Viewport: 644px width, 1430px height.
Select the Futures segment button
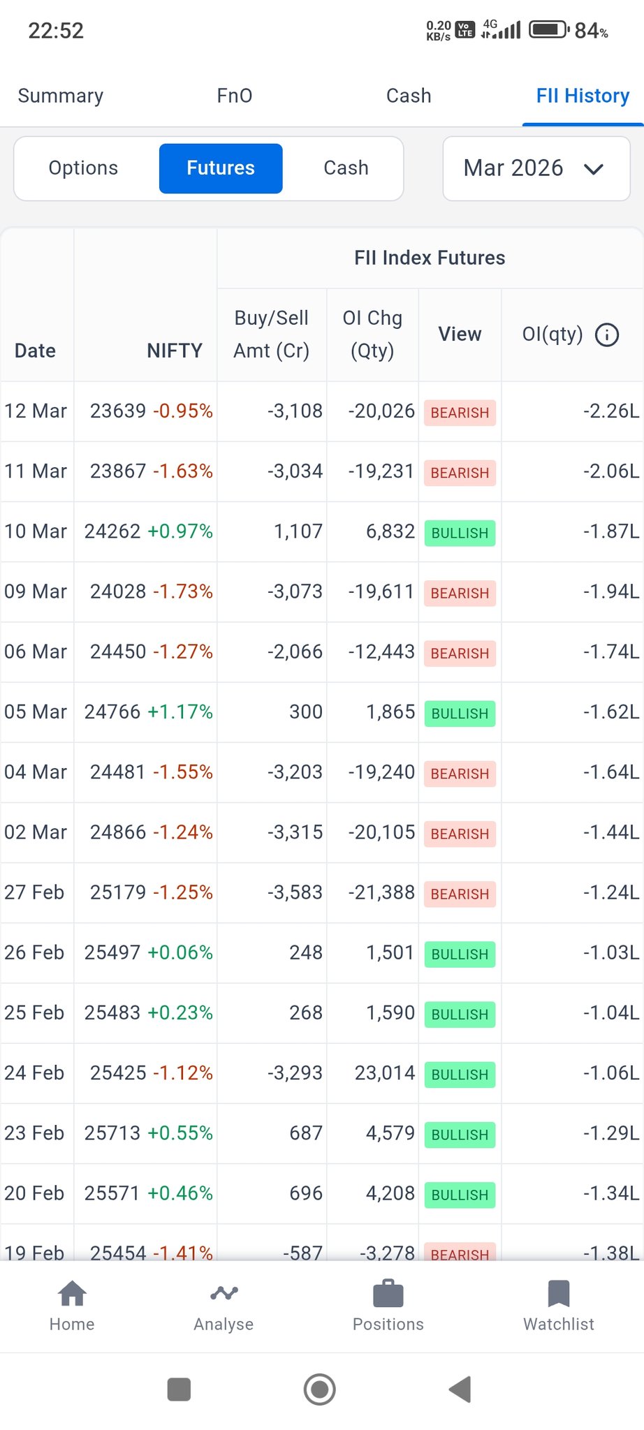tap(221, 168)
